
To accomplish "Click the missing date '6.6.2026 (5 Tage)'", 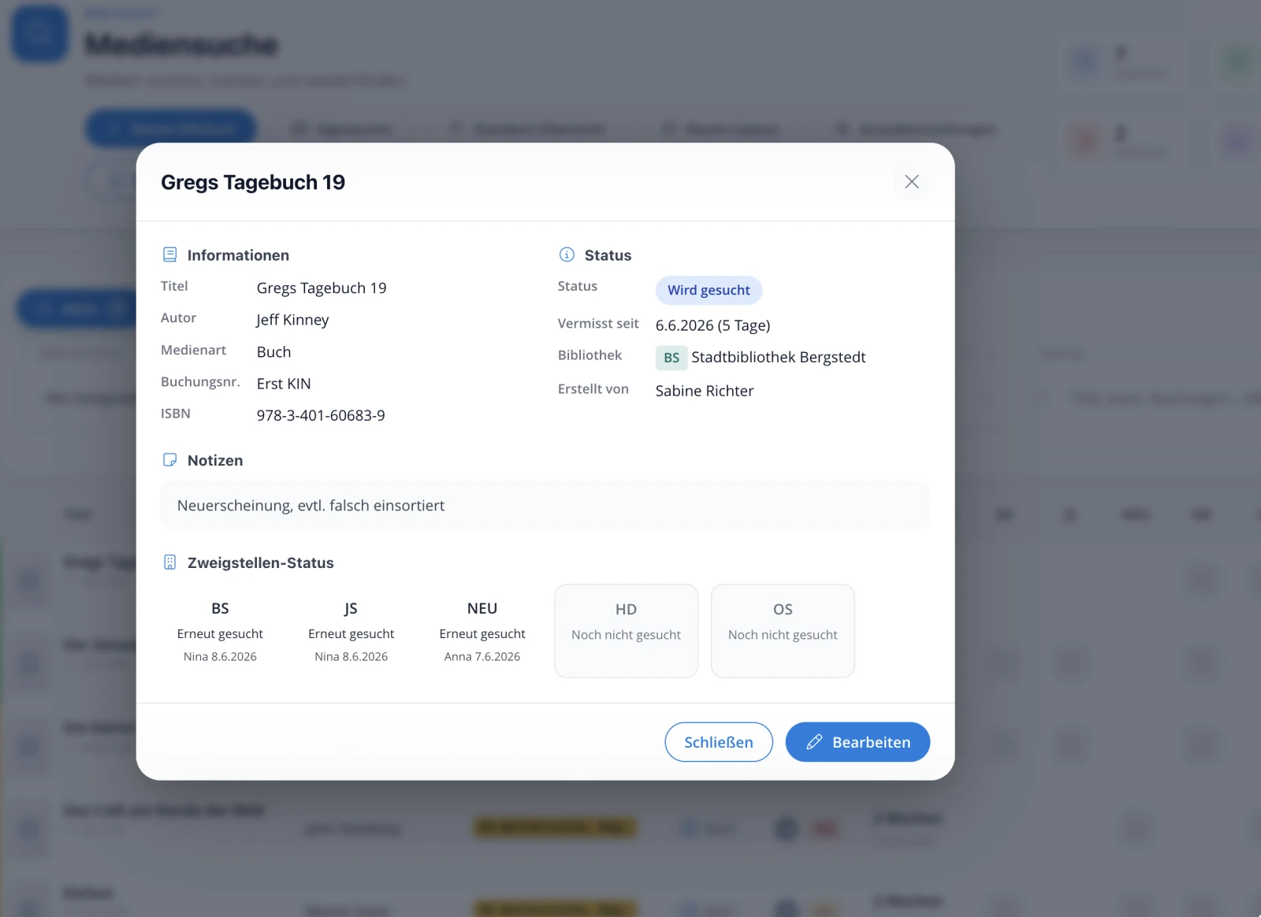I will [713, 325].
